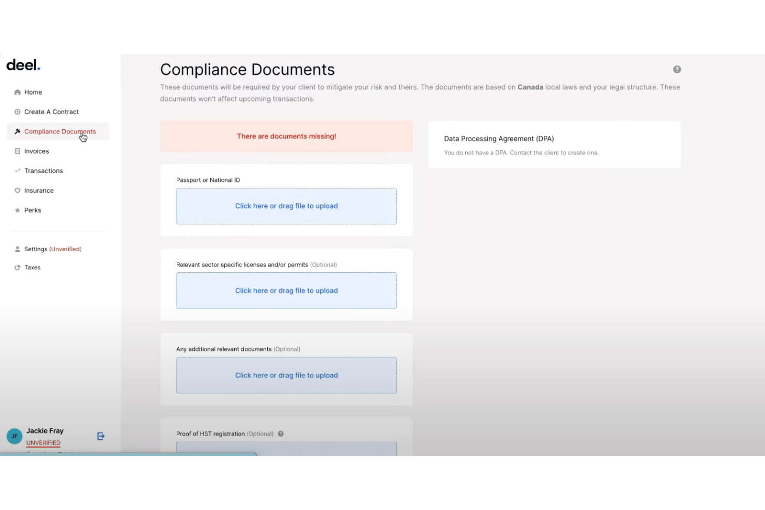Image resolution: width=765 pixels, height=510 pixels.
Task: Select the Create A Contract icon
Action: point(17,112)
